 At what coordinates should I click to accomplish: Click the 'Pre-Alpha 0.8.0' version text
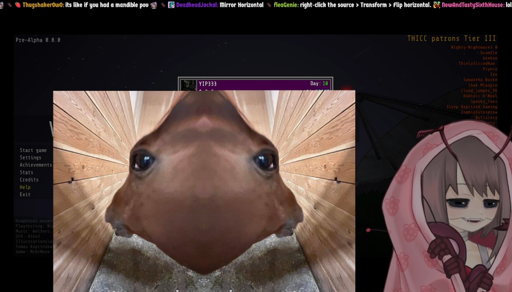pyautogui.click(x=38, y=40)
